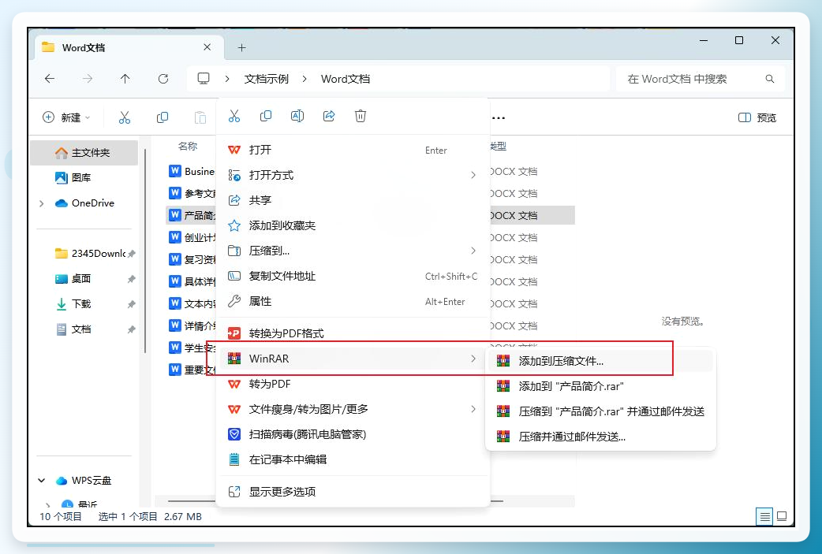The image size is (822, 554).
Task: Click the copy icon in context menu
Action: pyautogui.click(x=266, y=117)
